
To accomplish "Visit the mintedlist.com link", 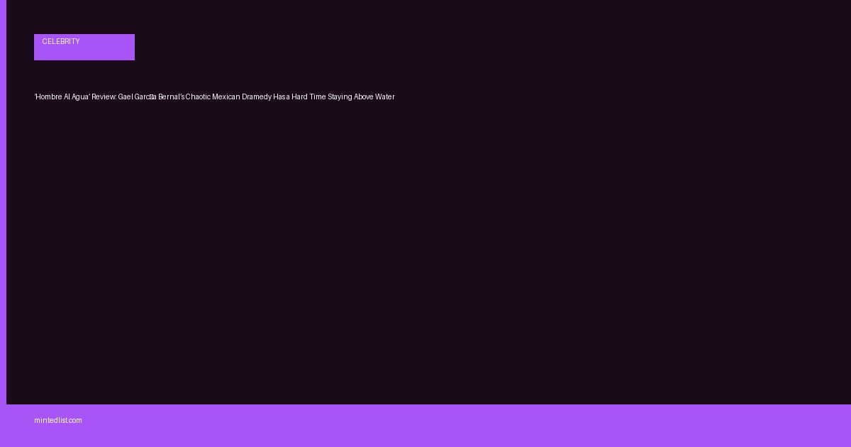I will 58,421.
